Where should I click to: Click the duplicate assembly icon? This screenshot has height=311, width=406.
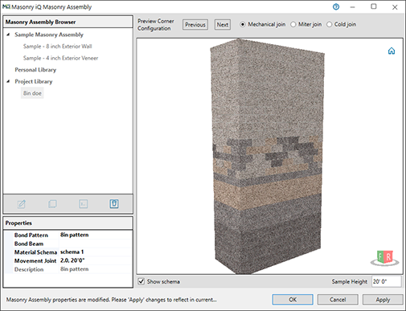[52, 204]
